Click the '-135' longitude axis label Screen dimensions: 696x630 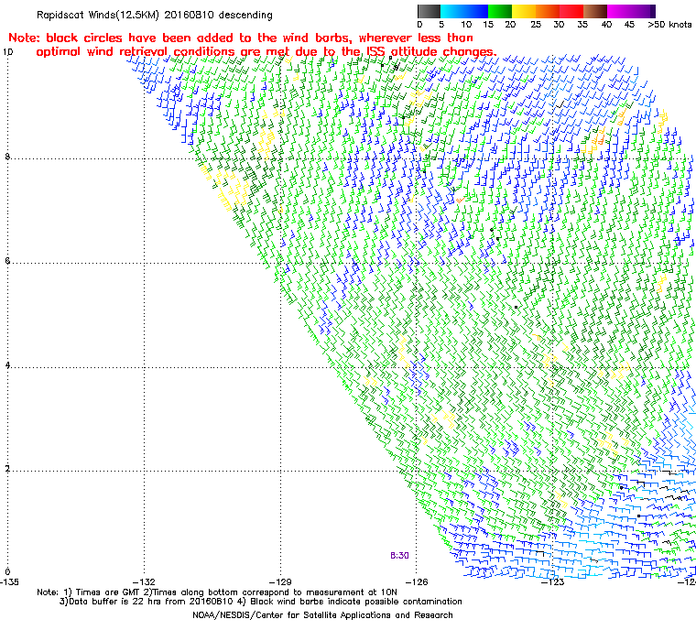pos(9,581)
